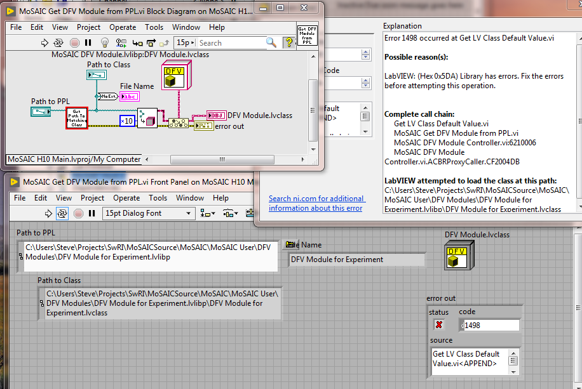Click block diagram vertical scrollbar thumb
The height and width of the screenshot is (389, 582).
point(313,110)
